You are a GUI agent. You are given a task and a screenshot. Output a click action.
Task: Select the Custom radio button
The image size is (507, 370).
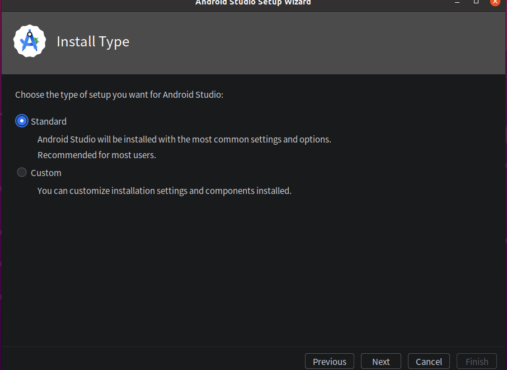tap(22, 172)
